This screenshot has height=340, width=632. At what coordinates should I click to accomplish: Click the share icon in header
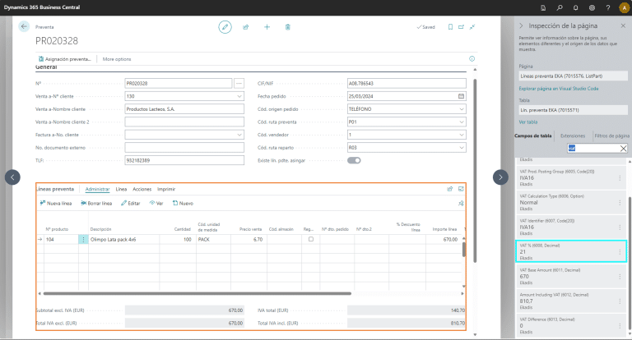tap(246, 27)
